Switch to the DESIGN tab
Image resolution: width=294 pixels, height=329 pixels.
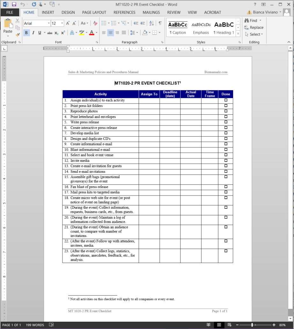click(68, 12)
